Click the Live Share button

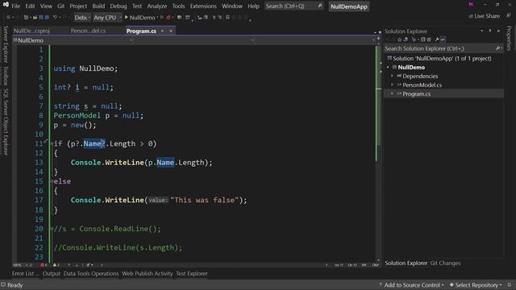(x=484, y=16)
